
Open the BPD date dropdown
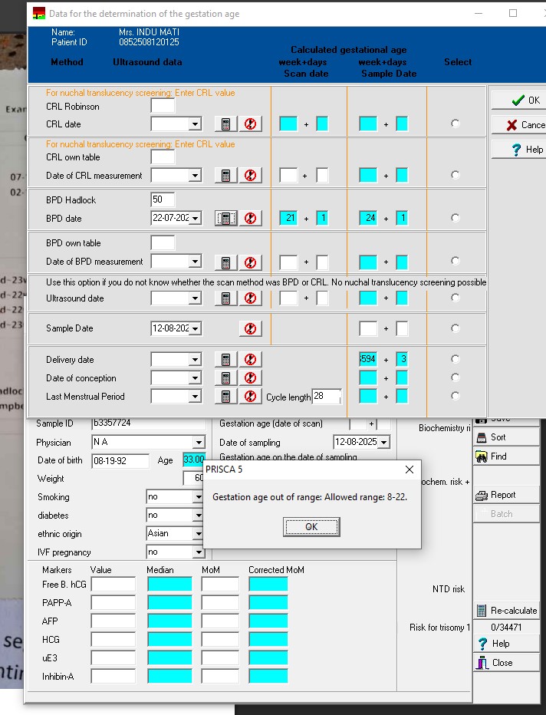195,219
